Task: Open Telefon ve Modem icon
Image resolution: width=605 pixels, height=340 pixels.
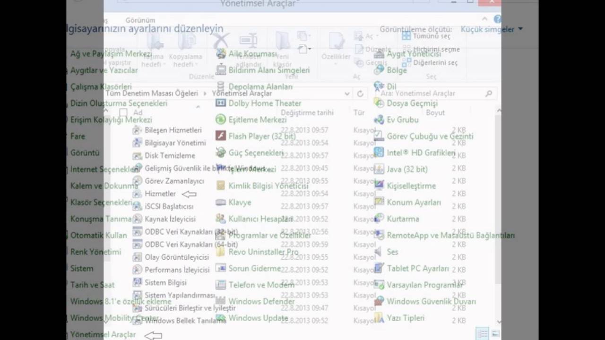Action: 221,285
